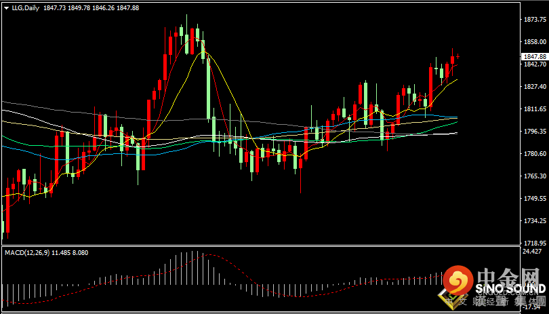Click the 1858.00 price axis label
The image size is (549, 314).
tap(536, 41)
